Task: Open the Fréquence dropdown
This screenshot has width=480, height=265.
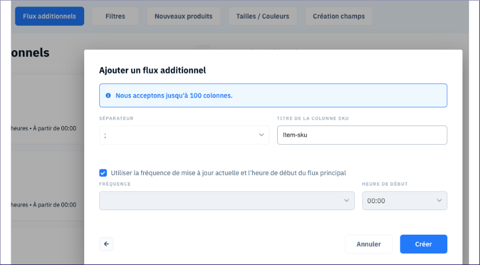Action: point(227,201)
